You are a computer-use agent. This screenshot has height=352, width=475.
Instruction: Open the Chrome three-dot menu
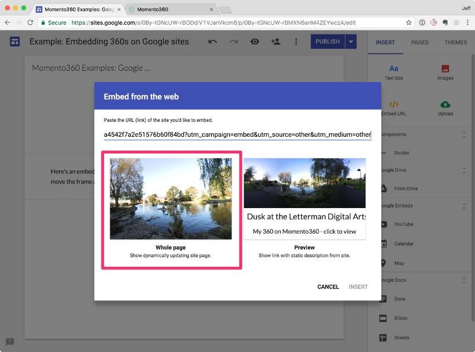point(467,23)
